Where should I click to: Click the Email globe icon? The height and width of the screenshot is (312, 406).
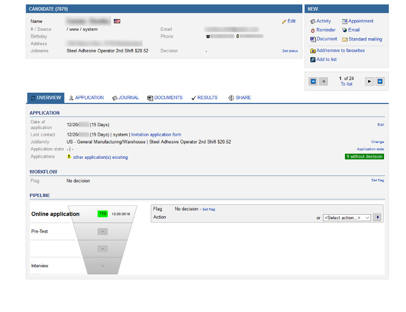[344, 30]
